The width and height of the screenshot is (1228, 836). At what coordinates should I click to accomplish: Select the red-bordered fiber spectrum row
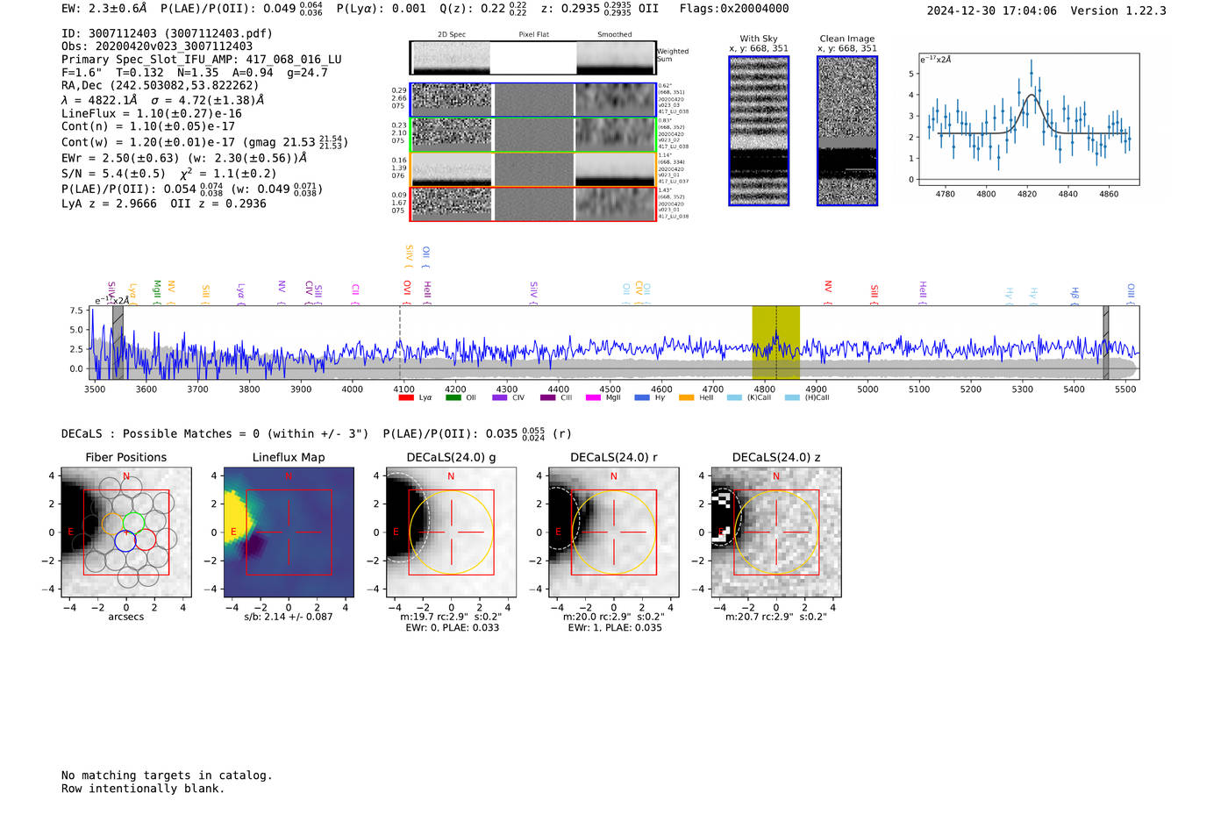[532, 204]
